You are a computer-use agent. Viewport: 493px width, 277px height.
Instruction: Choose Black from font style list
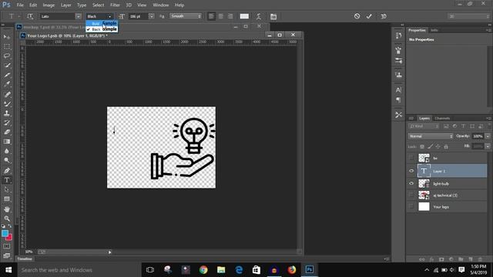[x=102, y=29]
